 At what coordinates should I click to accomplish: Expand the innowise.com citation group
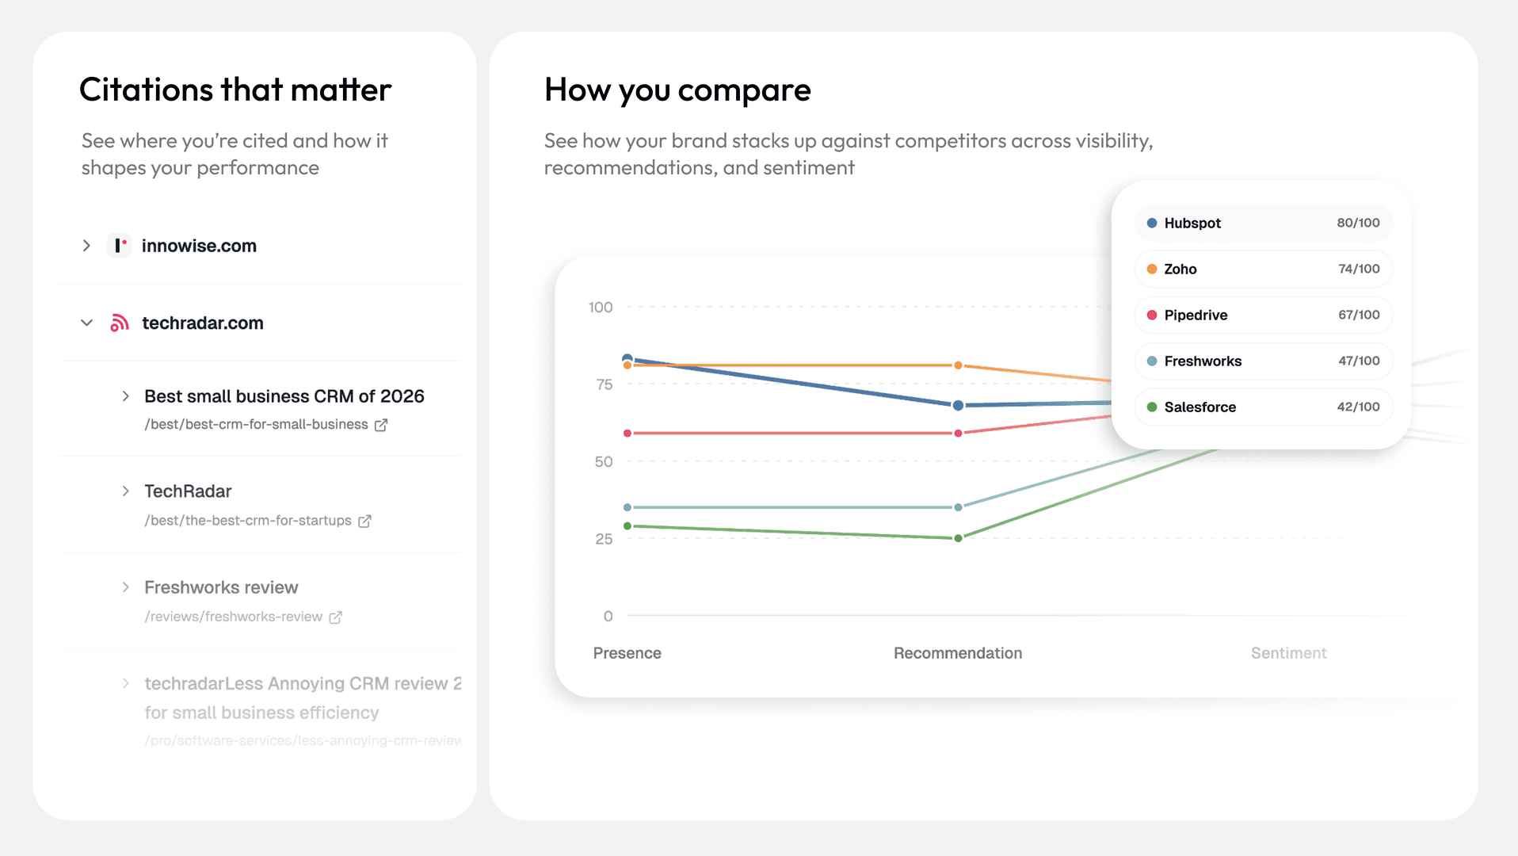click(x=86, y=246)
